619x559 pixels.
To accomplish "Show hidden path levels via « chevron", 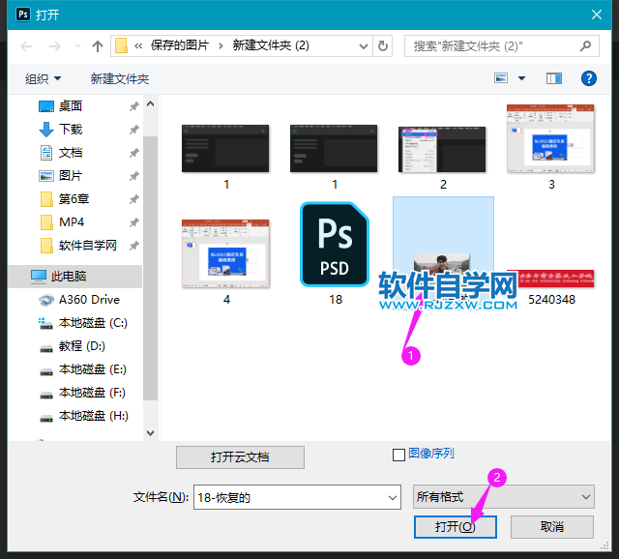I will tap(138, 46).
